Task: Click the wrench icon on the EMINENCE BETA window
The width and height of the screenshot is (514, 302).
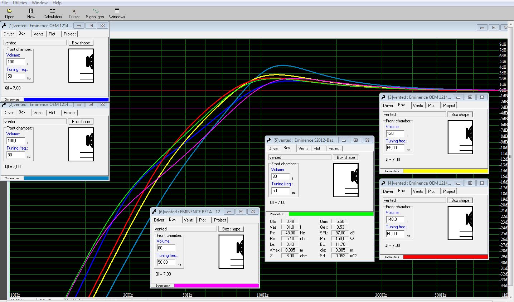Action: point(155,212)
